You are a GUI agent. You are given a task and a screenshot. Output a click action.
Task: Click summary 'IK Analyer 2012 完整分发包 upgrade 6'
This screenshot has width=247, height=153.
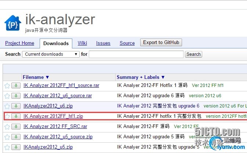[x=158, y=106]
